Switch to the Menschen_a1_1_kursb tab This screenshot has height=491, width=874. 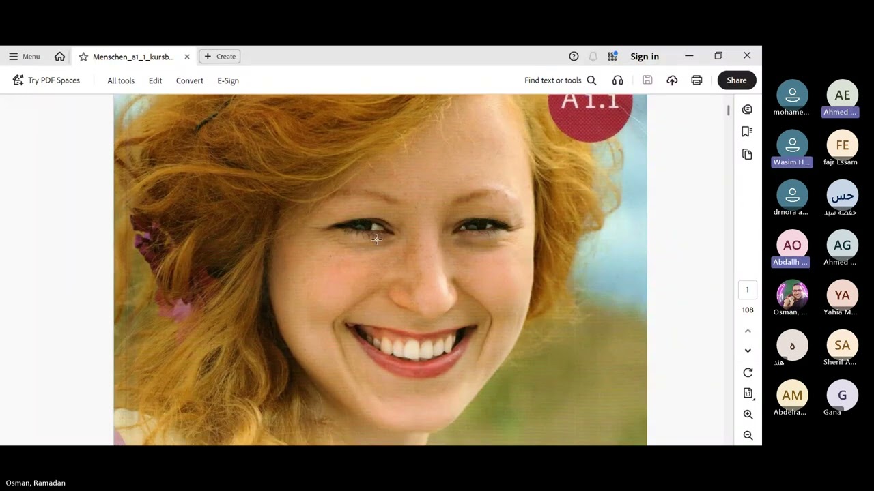tap(133, 57)
